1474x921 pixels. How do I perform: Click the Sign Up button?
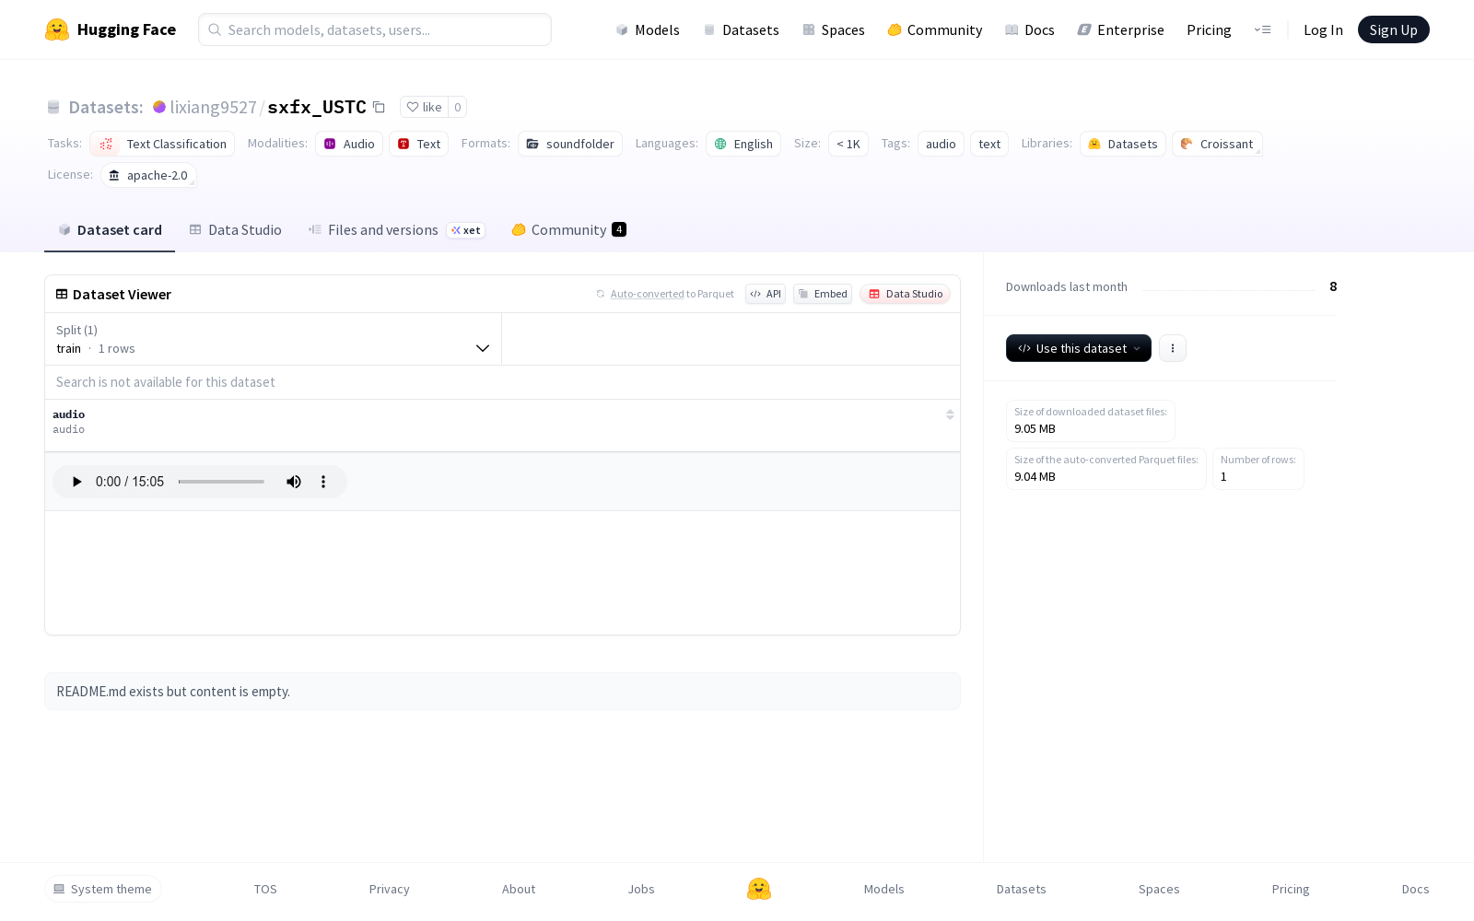click(1393, 29)
